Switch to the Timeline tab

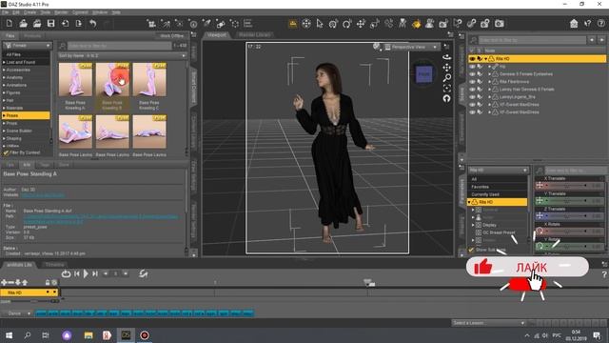click(54, 265)
